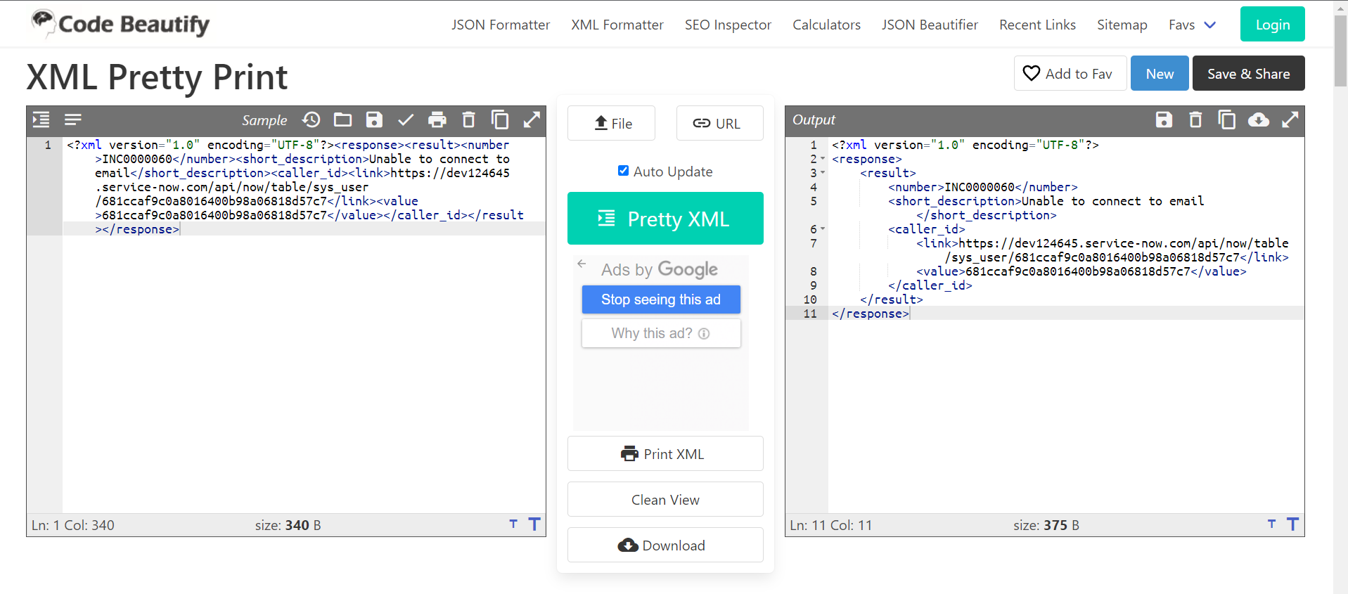Click the New button

[1160, 73]
